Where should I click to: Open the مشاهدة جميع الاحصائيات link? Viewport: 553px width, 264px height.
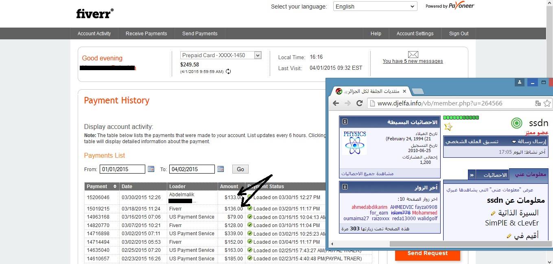(x=367, y=174)
